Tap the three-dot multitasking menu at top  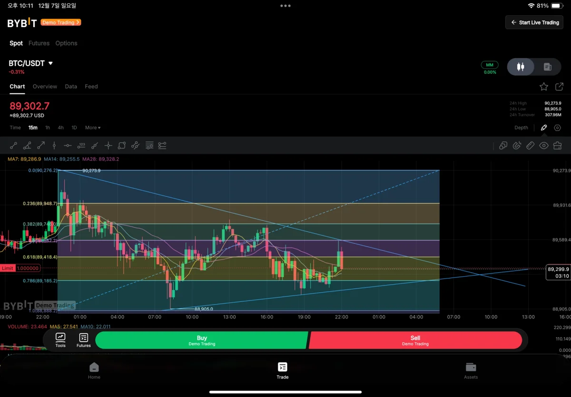pos(285,6)
